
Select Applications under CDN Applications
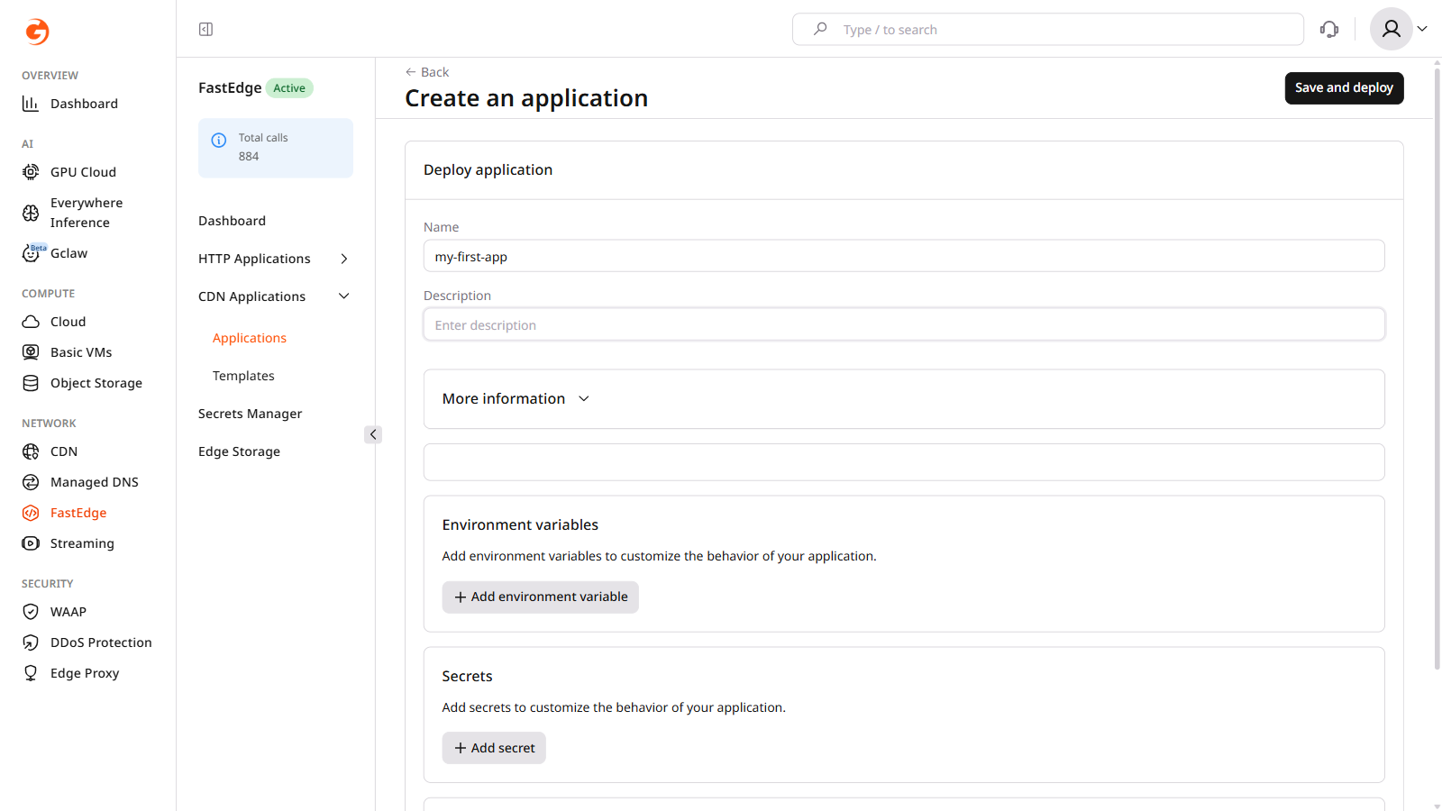tap(250, 338)
